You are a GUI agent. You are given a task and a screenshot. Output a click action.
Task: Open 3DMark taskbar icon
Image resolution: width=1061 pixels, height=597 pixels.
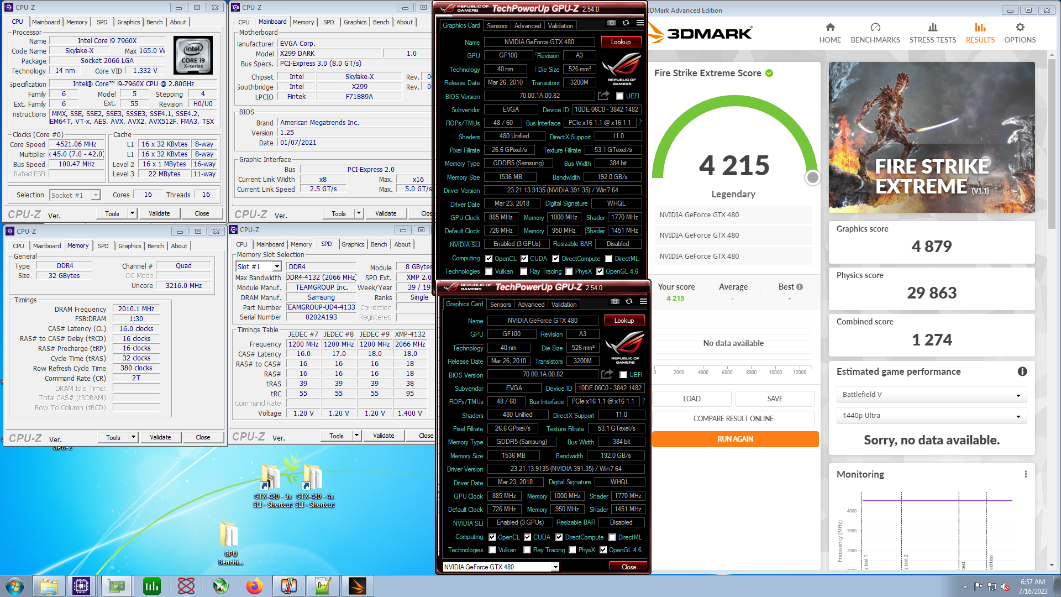358,586
